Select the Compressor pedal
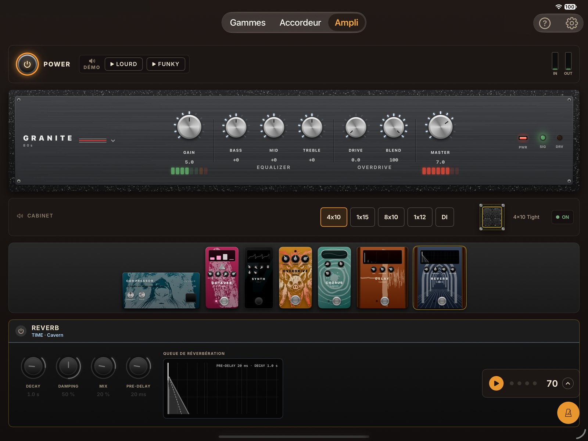The image size is (588, 441). click(161, 290)
